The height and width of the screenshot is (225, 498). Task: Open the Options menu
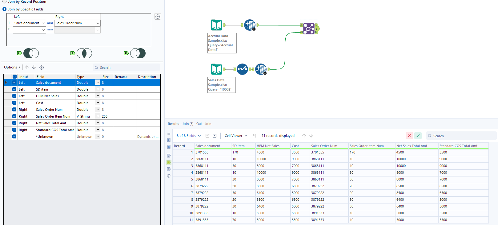click(x=12, y=67)
